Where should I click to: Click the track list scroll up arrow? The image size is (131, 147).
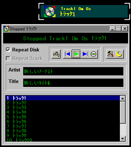122,98
